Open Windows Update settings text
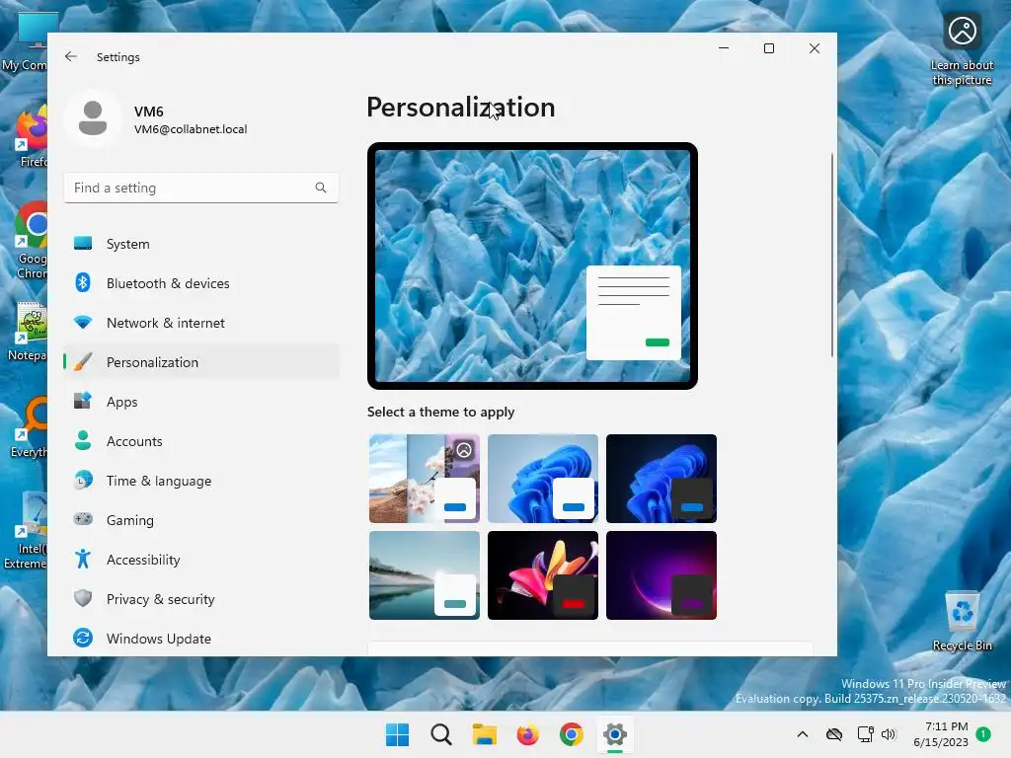Image resolution: width=1011 pixels, height=758 pixels. (159, 639)
